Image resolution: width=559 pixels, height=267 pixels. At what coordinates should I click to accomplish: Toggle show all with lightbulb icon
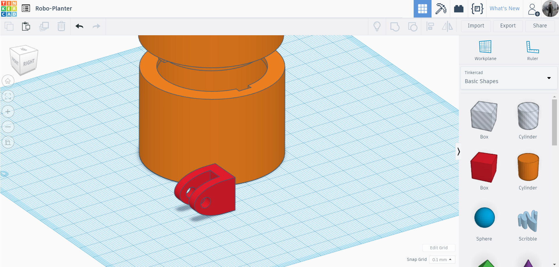click(377, 26)
